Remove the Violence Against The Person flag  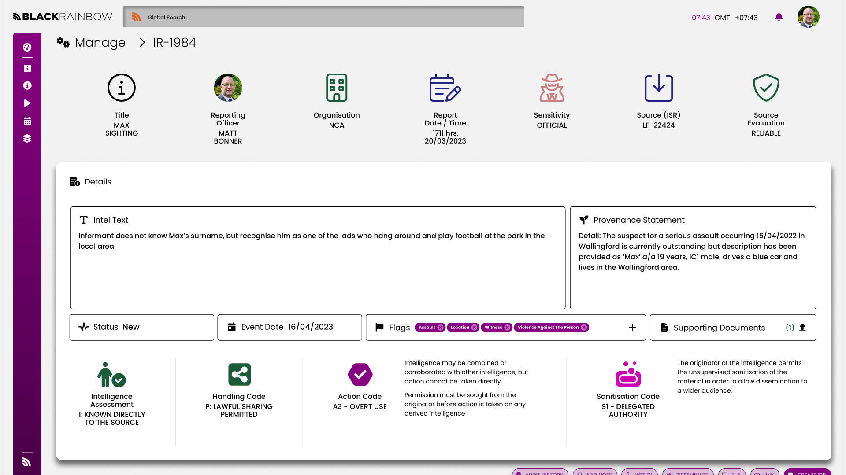click(x=584, y=328)
